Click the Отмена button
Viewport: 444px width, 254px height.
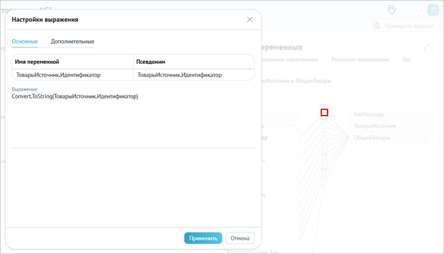pos(240,238)
